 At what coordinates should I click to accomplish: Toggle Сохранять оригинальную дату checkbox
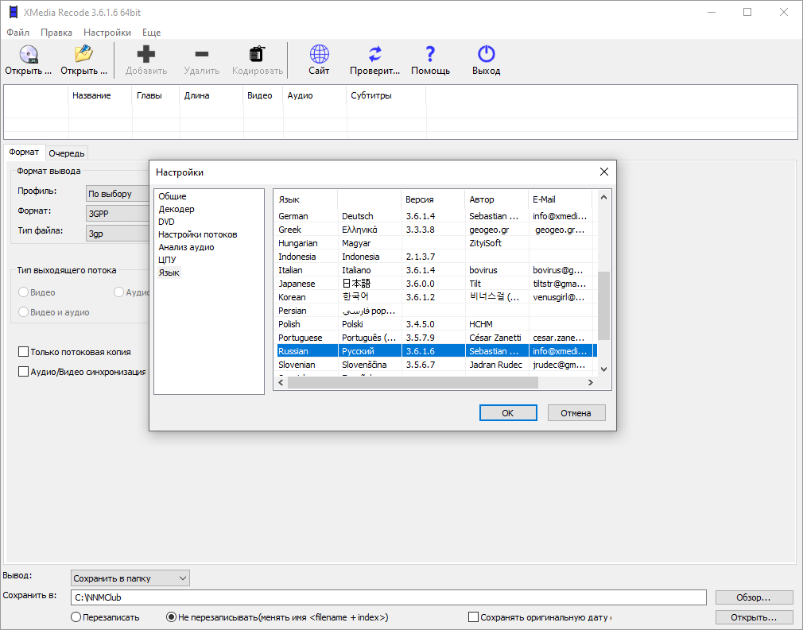pyautogui.click(x=474, y=617)
